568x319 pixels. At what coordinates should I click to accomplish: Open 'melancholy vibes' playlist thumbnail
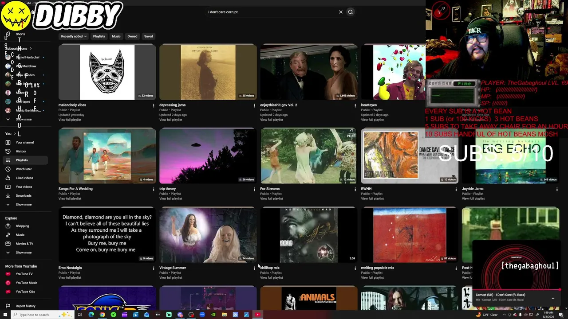[107, 72]
